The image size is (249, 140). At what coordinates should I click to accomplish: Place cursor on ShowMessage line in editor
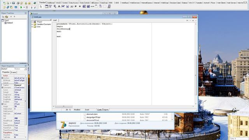(x=63, y=29)
